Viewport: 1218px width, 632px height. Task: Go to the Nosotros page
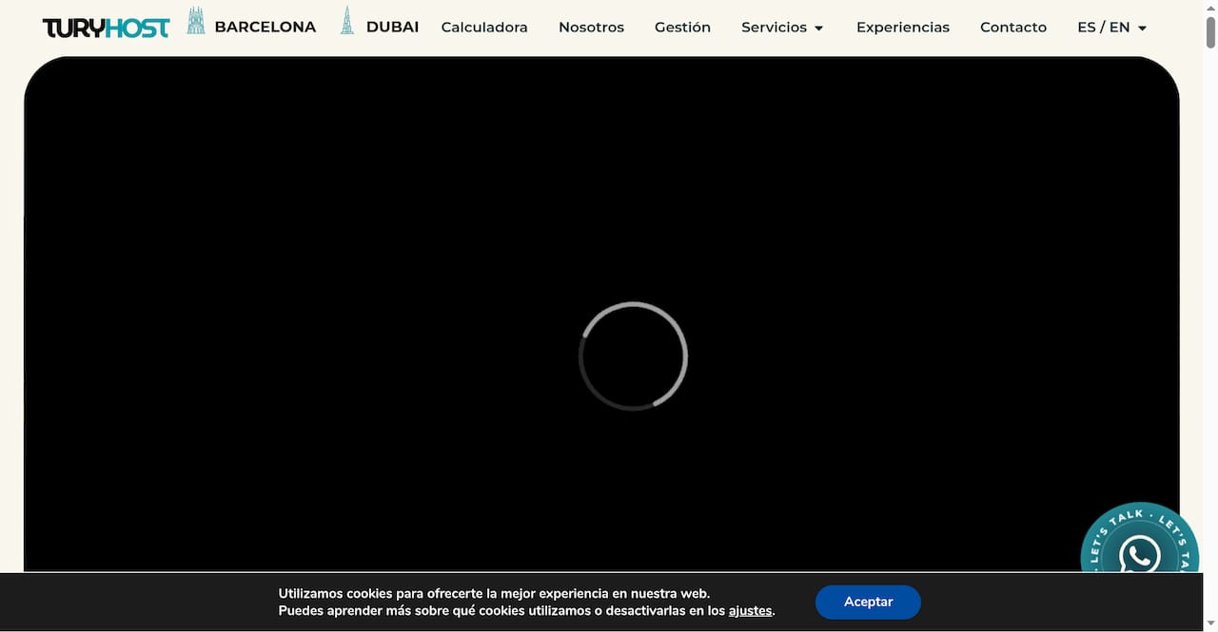click(591, 28)
